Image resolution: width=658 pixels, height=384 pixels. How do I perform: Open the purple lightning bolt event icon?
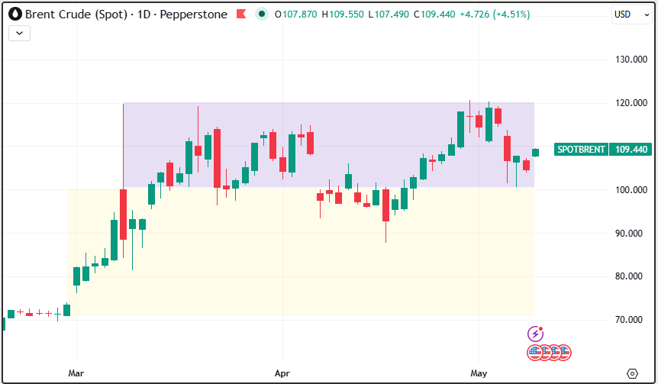click(x=535, y=334)
